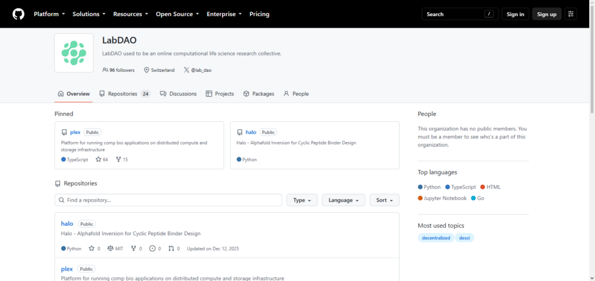Click the star icon in halo repository row

click(x=91, y=249)
